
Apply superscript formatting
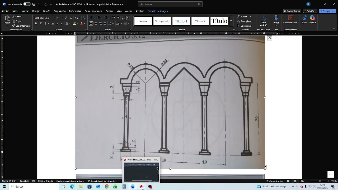[x=62, y=23]
